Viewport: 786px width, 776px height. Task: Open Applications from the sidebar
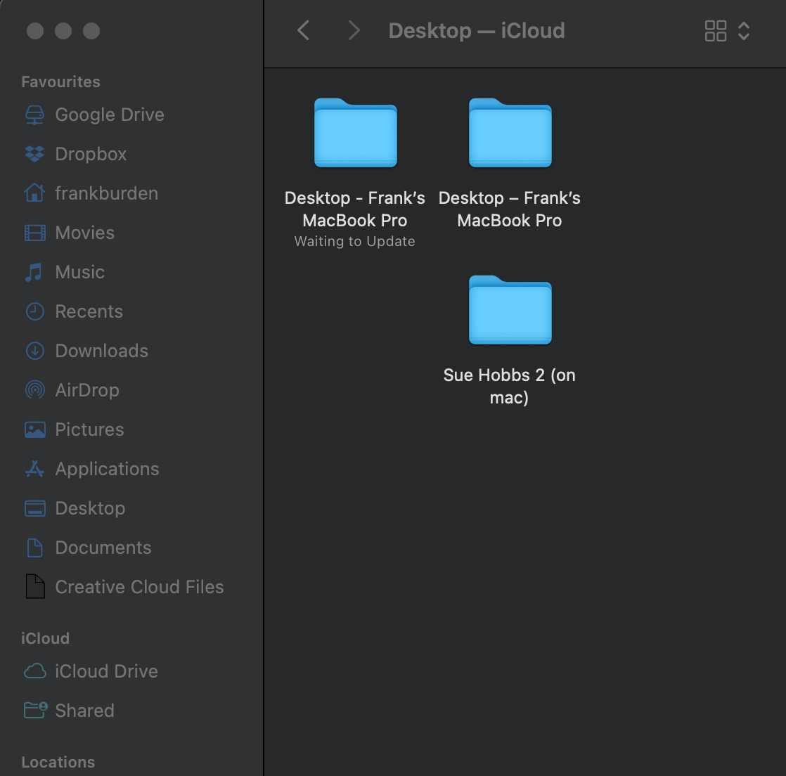click(x=107, y=469)
